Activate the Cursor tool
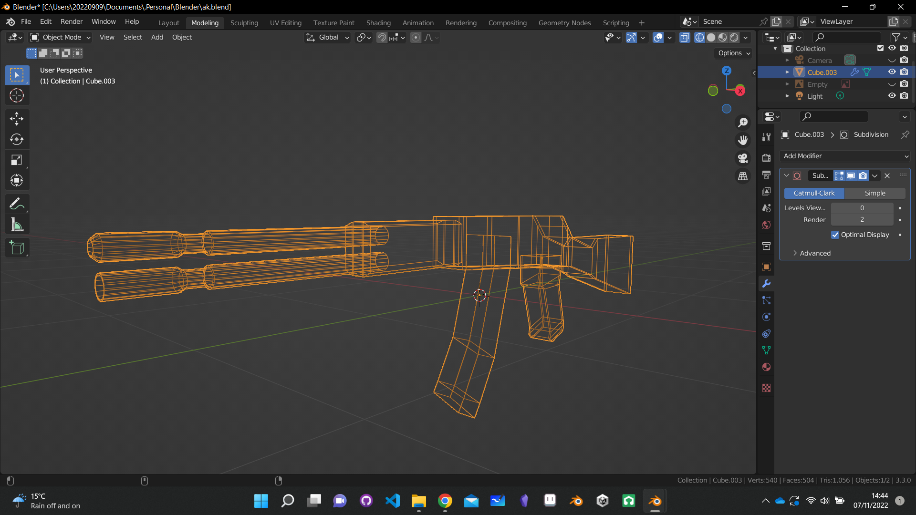 17,96
